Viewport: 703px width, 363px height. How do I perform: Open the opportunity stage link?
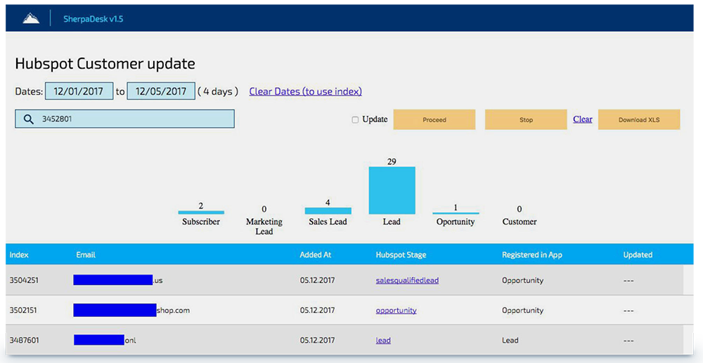point(396,310)
